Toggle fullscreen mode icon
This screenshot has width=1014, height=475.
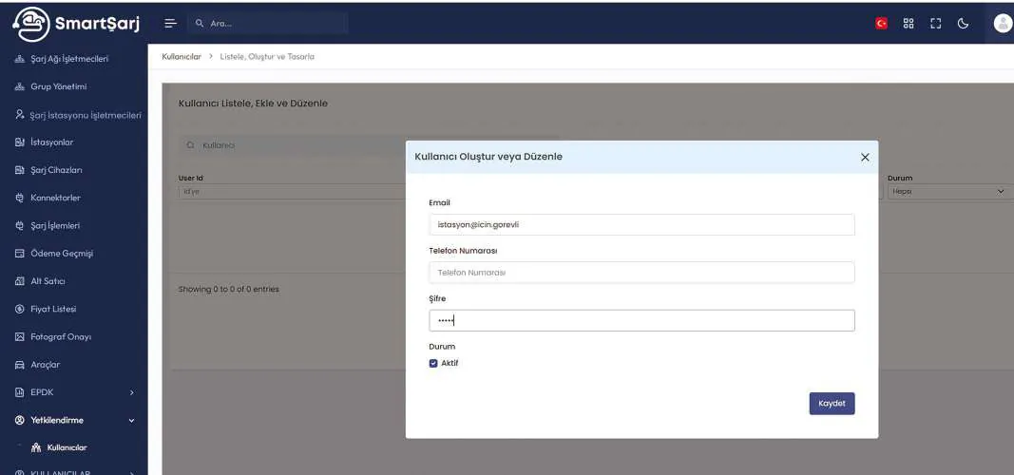click(x=935, y=23)
